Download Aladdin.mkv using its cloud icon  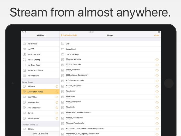pos(157,92)
